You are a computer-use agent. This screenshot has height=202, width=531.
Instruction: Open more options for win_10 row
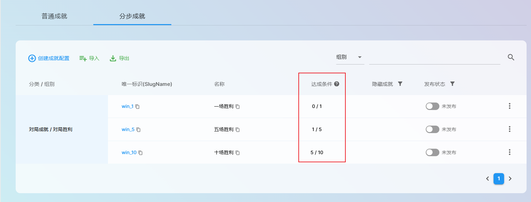tap(510, 152)
